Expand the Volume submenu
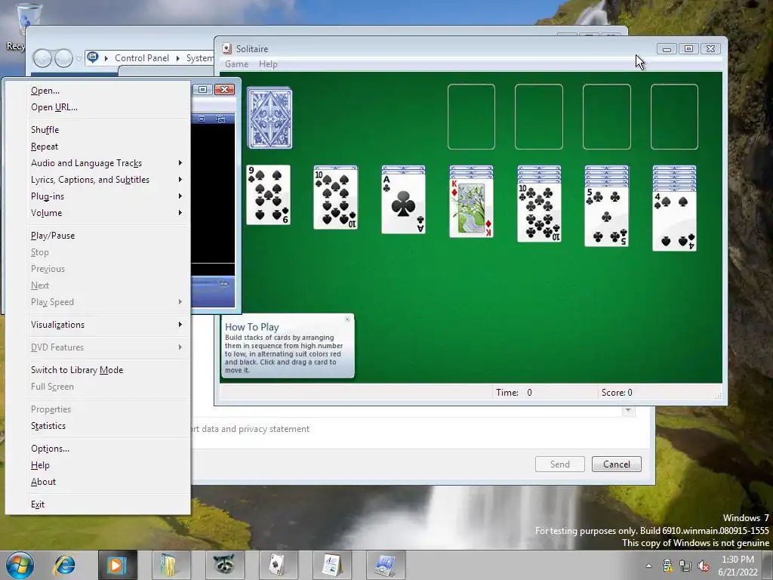The width and height of the screenshot is (773, 580). pyautogui.click(x=97, y=213)
